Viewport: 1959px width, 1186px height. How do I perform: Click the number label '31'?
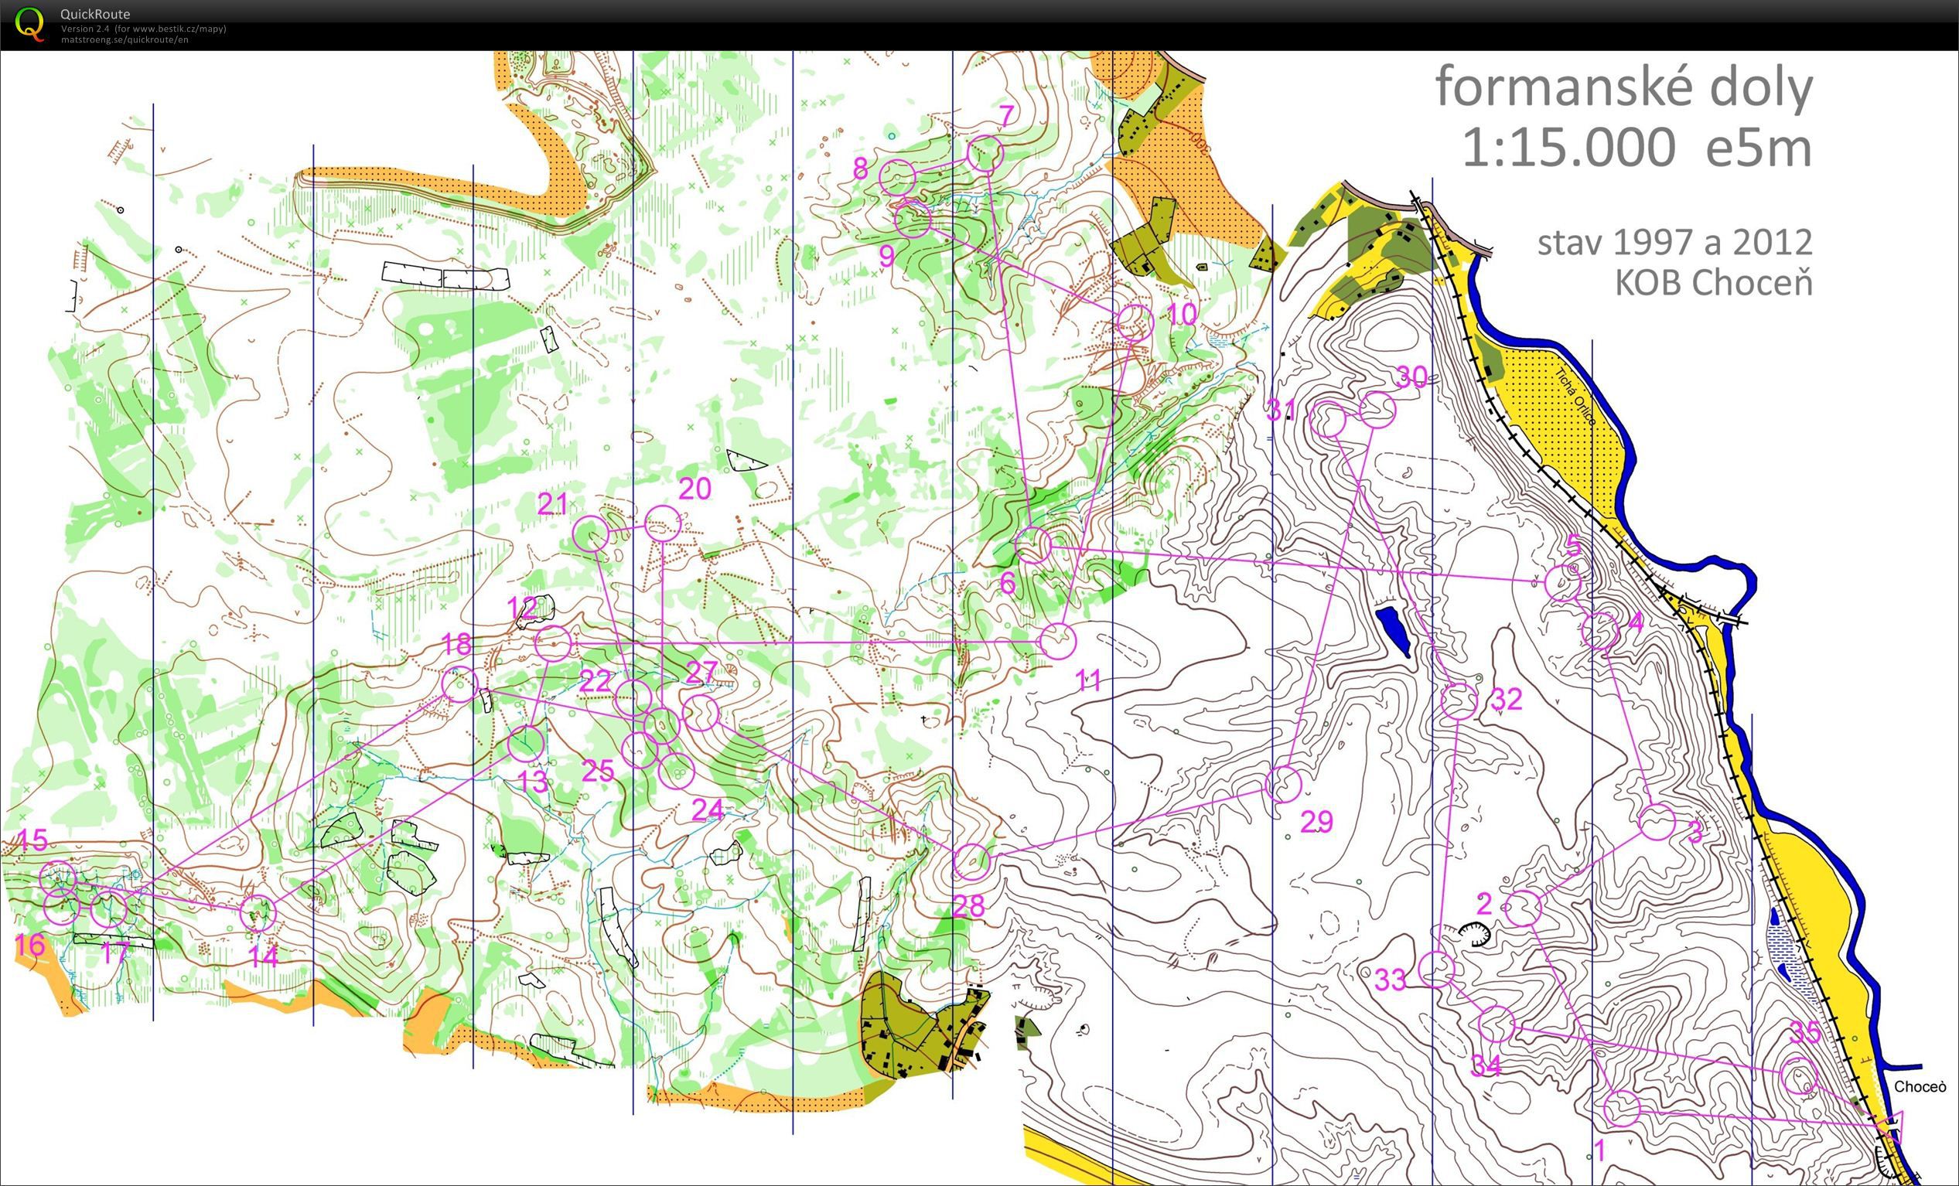tap(1281, 411)
